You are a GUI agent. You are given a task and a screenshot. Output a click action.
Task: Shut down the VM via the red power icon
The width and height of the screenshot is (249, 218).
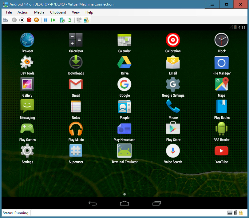pyautogui.click(x=29, y=20)
